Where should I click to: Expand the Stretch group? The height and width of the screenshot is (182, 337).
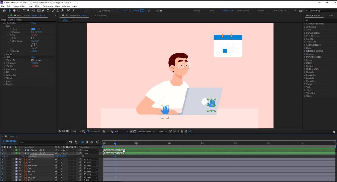coord(5,78)
